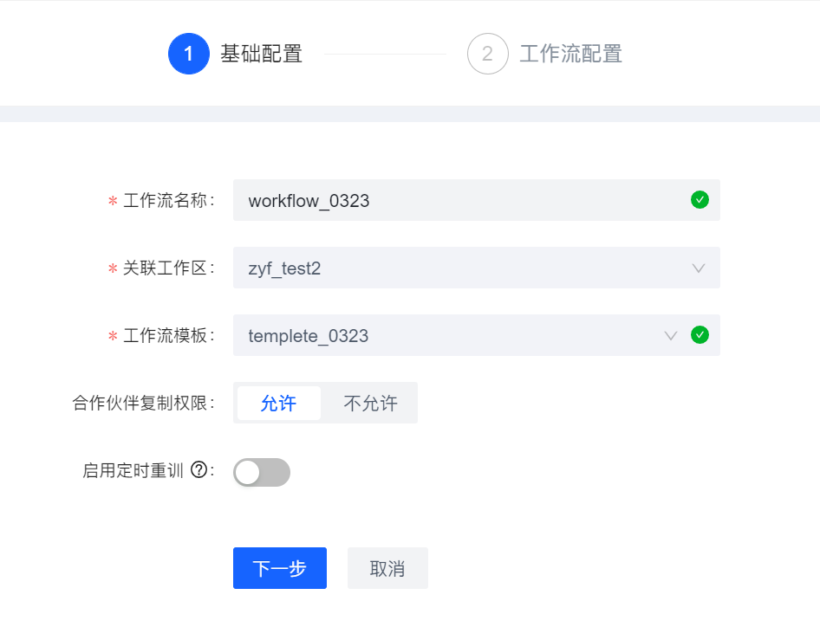Click the step 1 circle icon
The image size is (820, 627).
tap(189, 54)
